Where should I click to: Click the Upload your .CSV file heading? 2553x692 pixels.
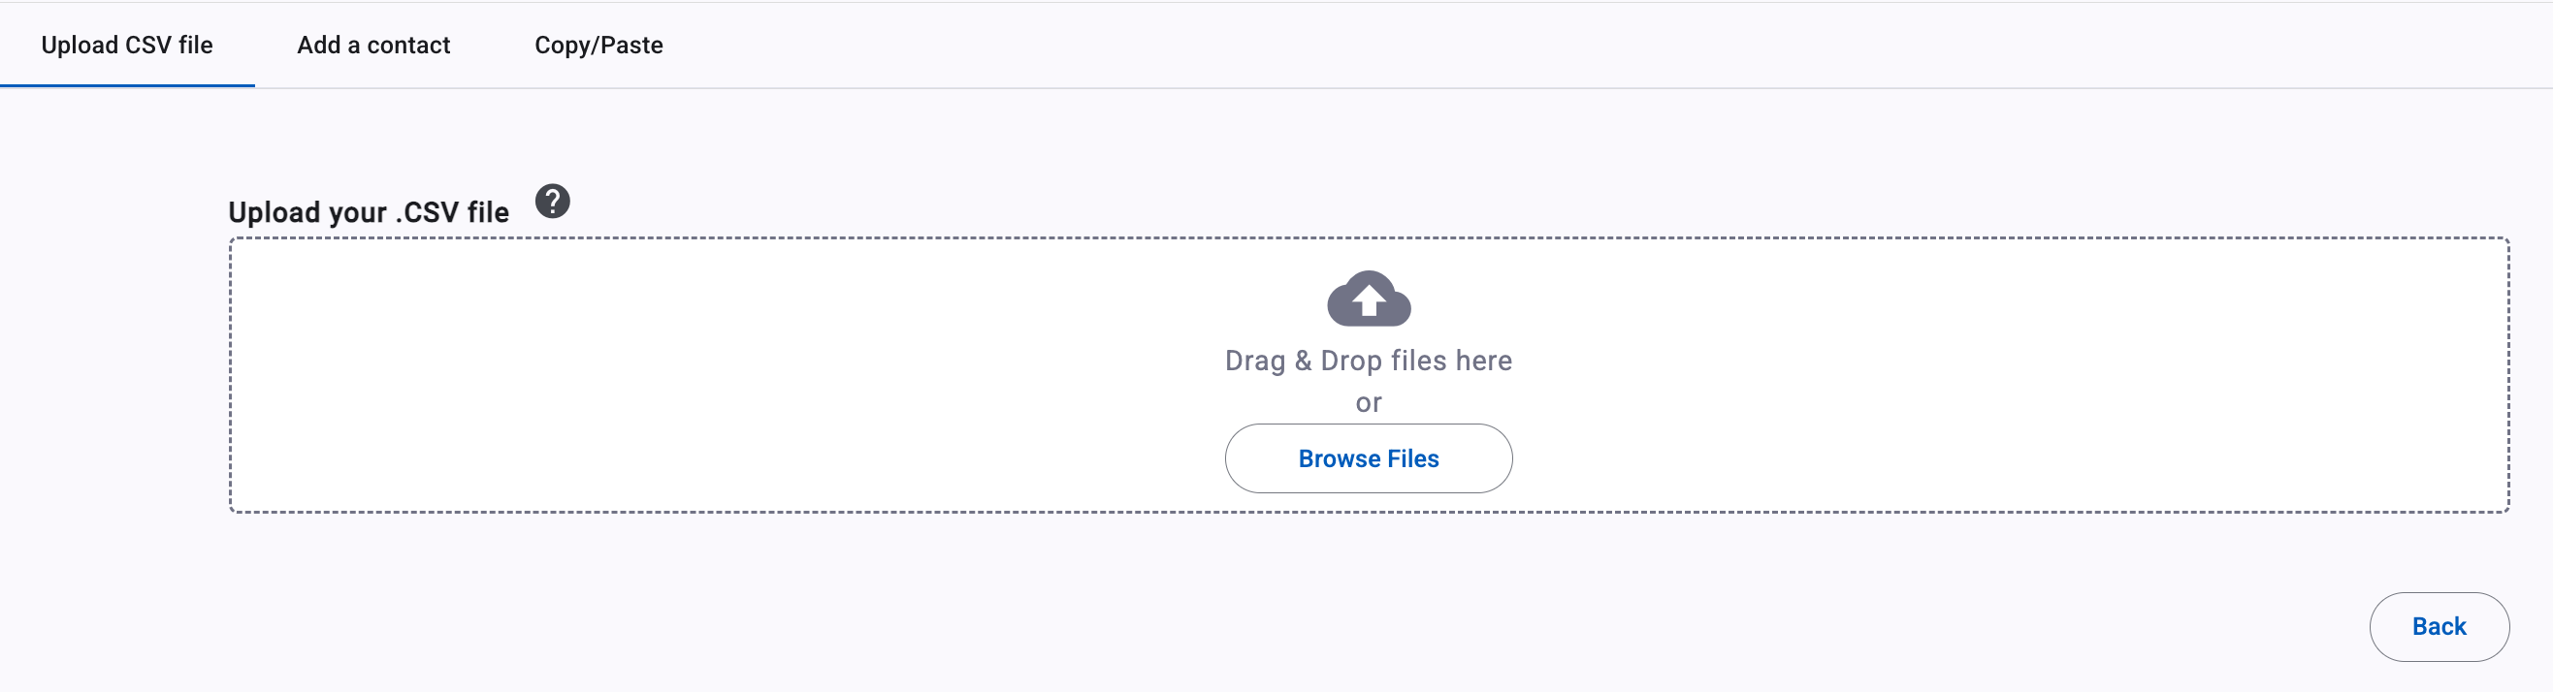[x=369, y=212]
